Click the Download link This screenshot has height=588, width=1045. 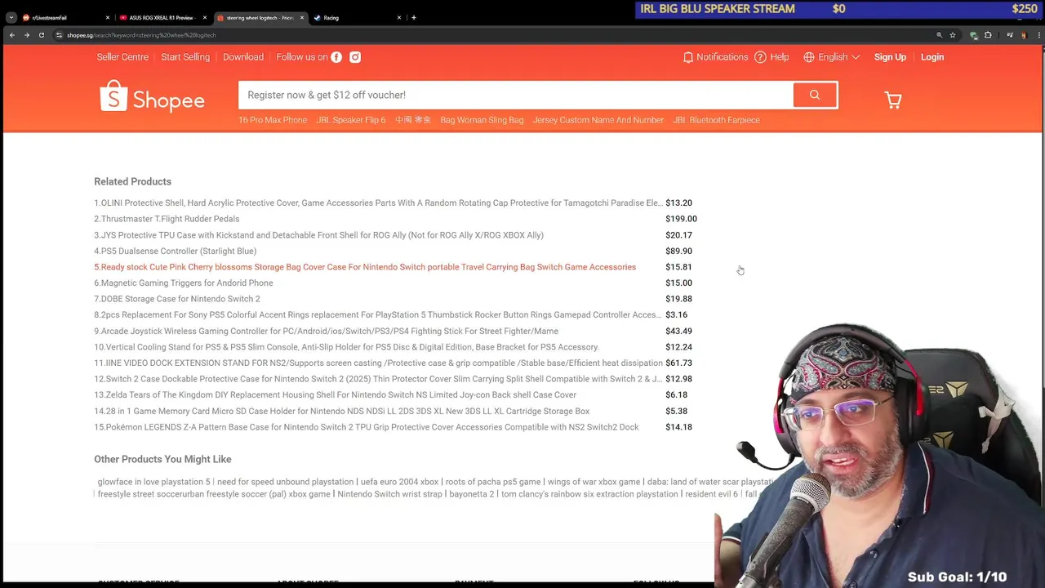243,57
